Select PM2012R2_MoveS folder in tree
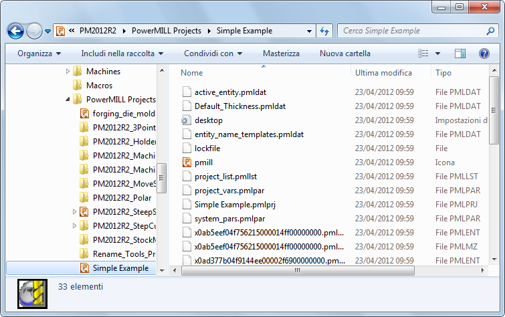505x317 pixels. coord(124,184)
